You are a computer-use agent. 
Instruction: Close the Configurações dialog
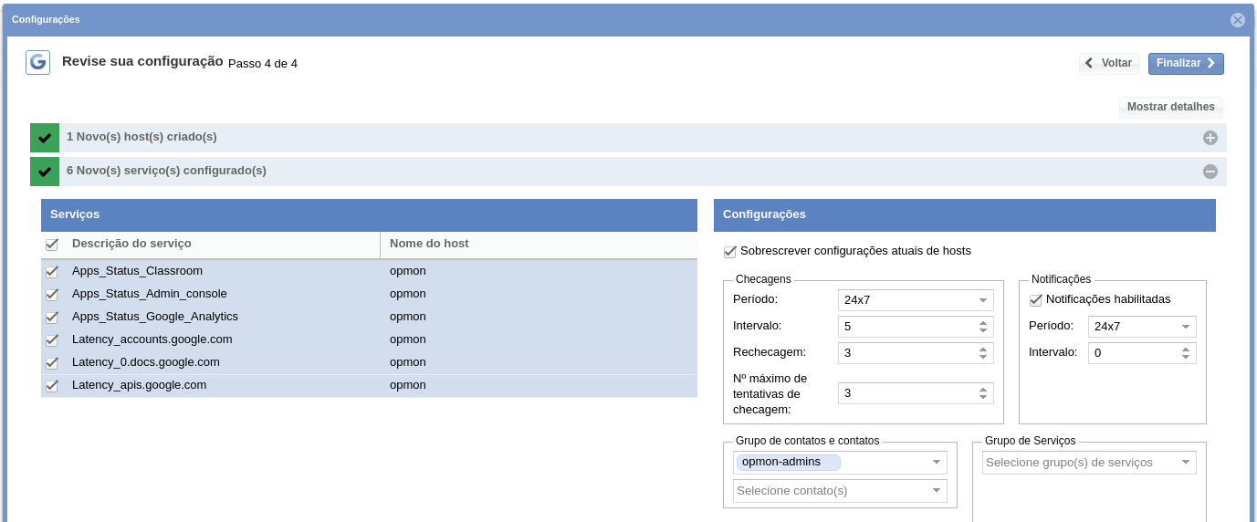pos(1237,19)
